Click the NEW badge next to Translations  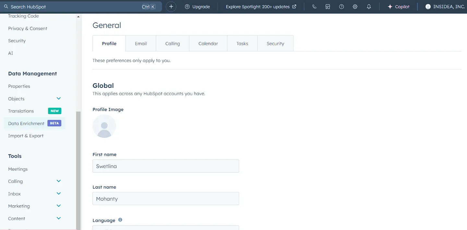(x=54, y=111)
